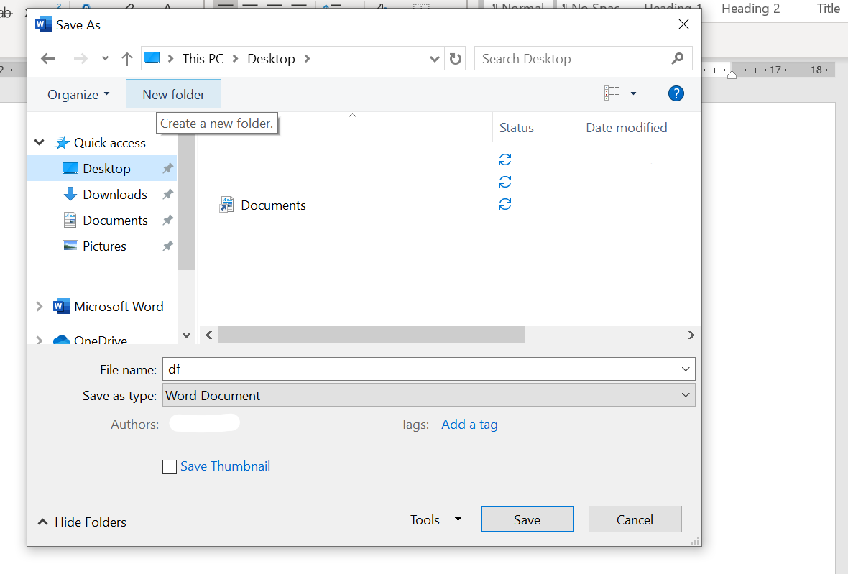Open the Tools dropdown menu
The height and width of the screenshot is (574, 848).
436,519
